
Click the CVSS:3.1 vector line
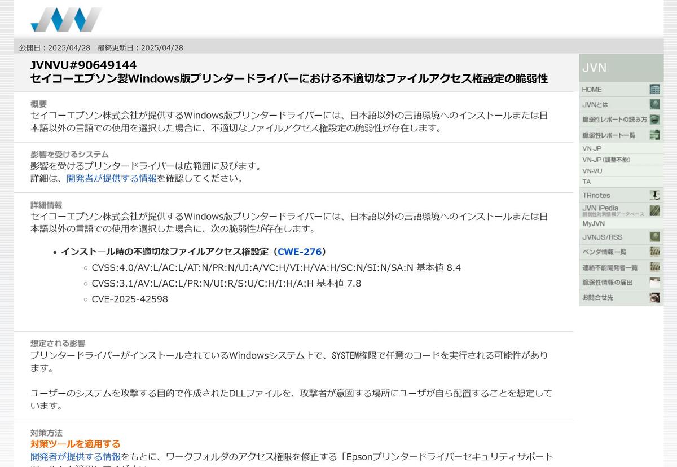226,283
